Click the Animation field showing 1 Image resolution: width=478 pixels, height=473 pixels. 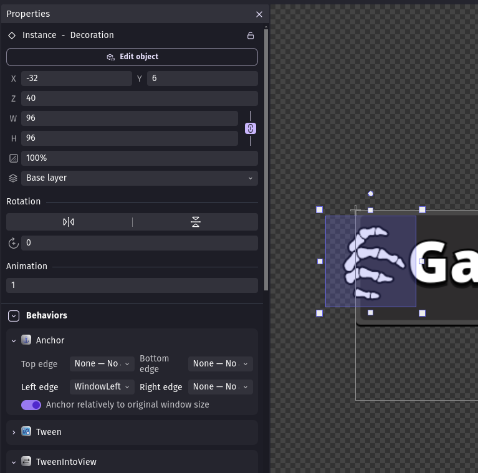pyautogui.click(x=132, y=285)
